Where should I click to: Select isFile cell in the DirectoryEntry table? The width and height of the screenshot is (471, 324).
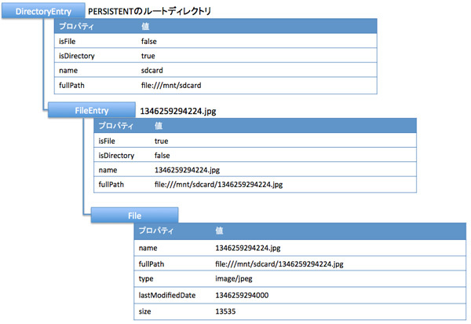68,41
